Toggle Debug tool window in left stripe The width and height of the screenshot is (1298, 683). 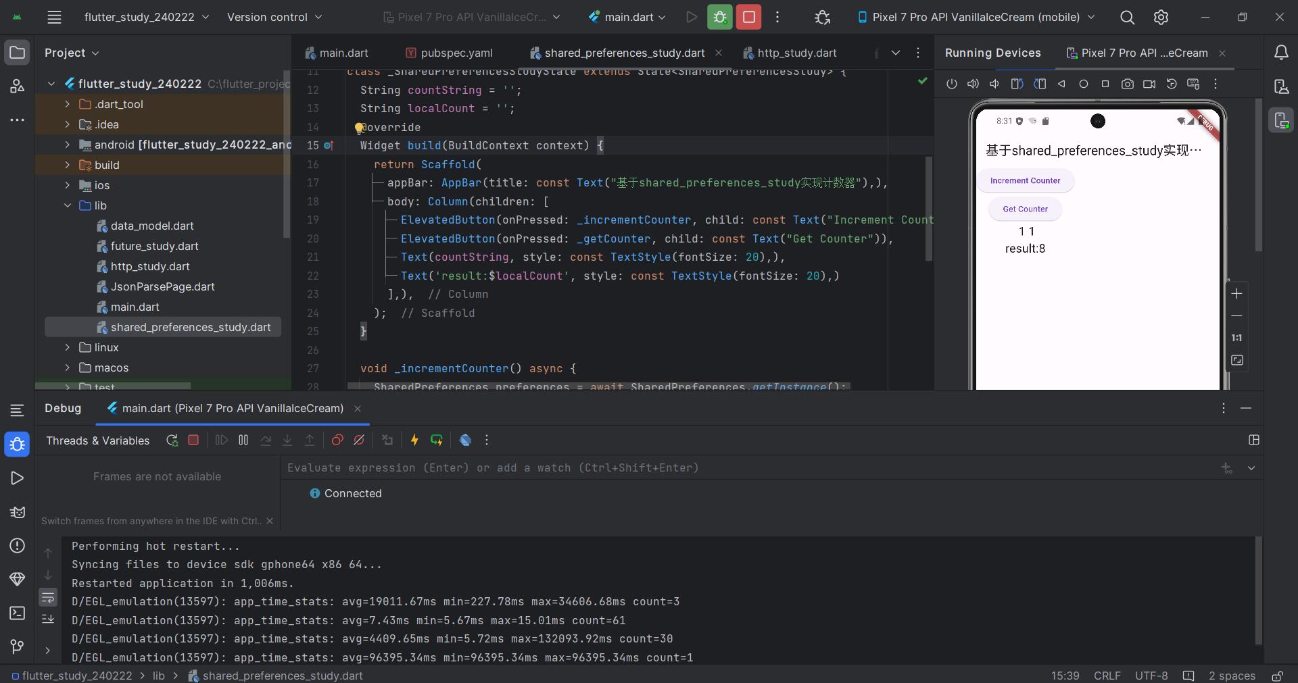(17, 444)
